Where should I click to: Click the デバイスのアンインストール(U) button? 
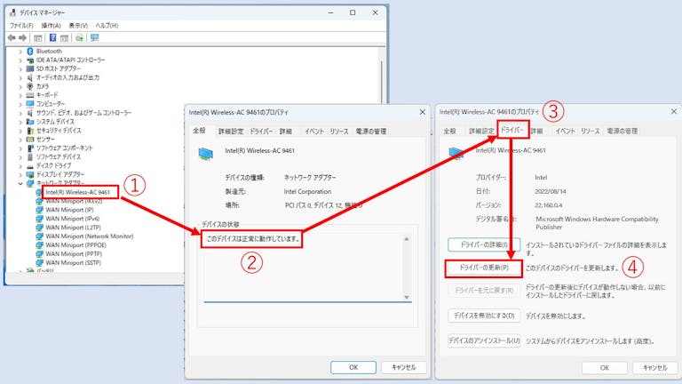tap(484, 340)
